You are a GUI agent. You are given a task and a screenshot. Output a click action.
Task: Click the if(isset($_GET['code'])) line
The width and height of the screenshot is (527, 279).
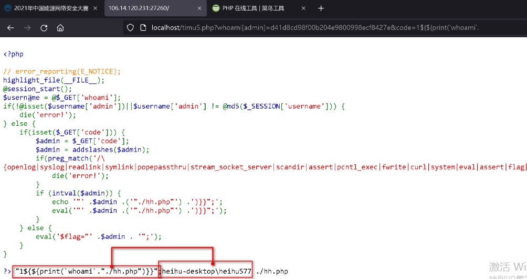[72, 132]
